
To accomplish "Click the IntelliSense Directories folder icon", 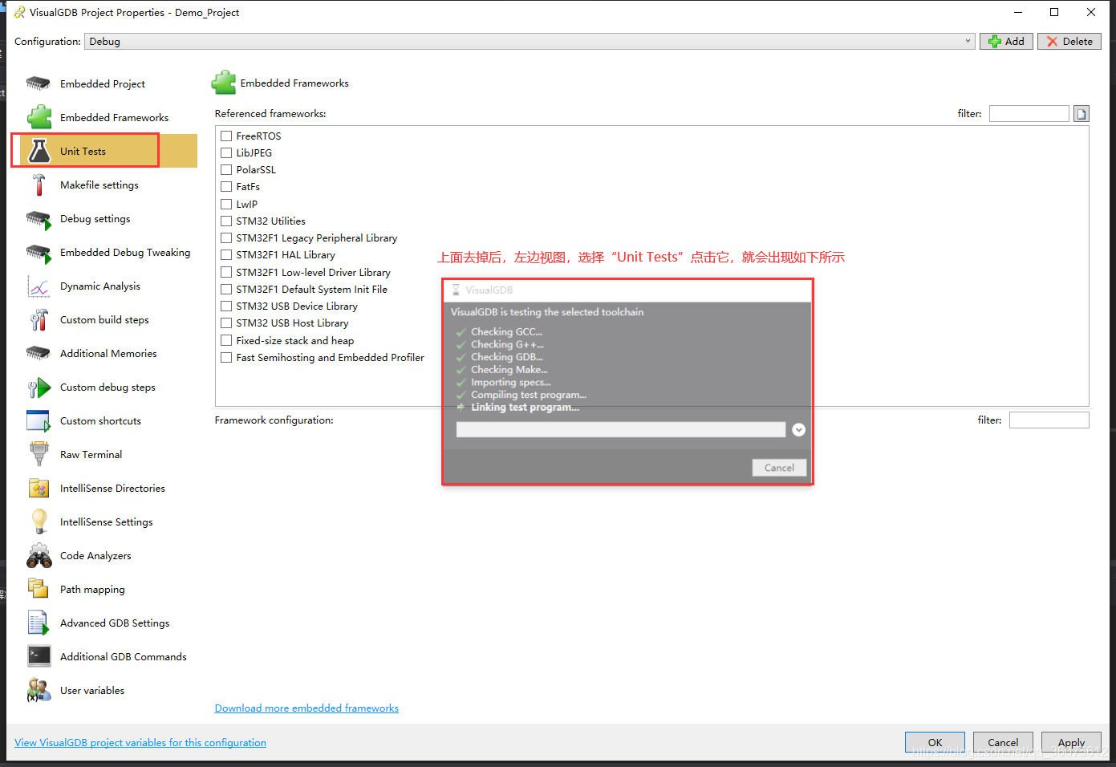I will [39, 488].
